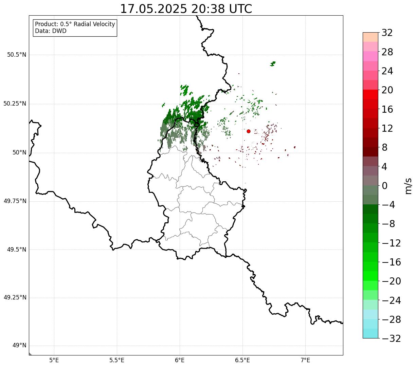416x367 pixels.
Task: Click the 50.25°N latitude label
Action: 15,104
